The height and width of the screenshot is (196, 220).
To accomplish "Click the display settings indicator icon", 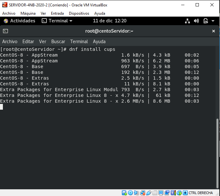I will (x=161, y=193).
